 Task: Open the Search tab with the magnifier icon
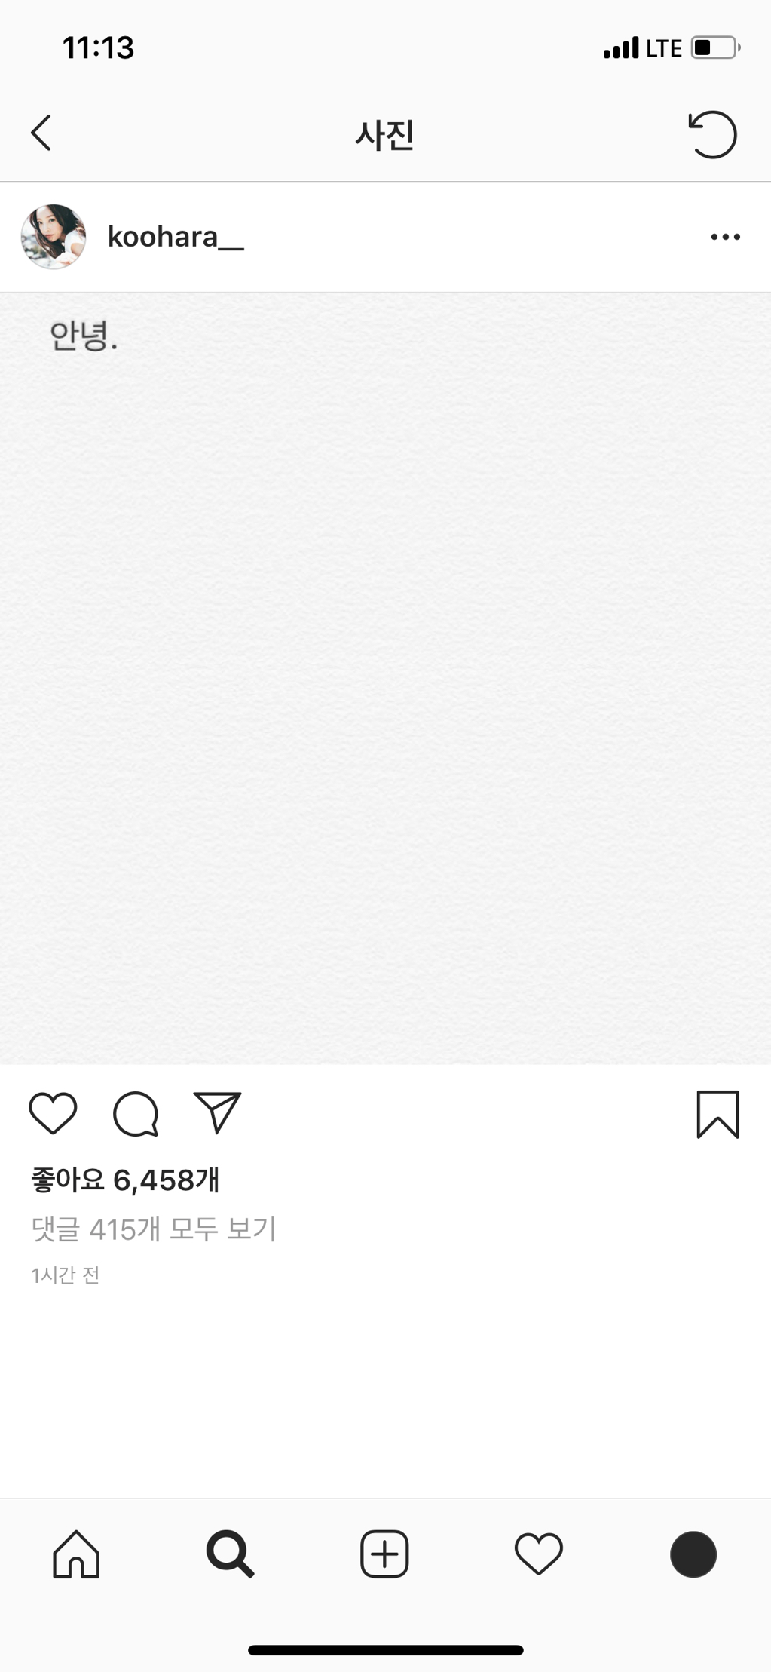tap(231, 1554)
